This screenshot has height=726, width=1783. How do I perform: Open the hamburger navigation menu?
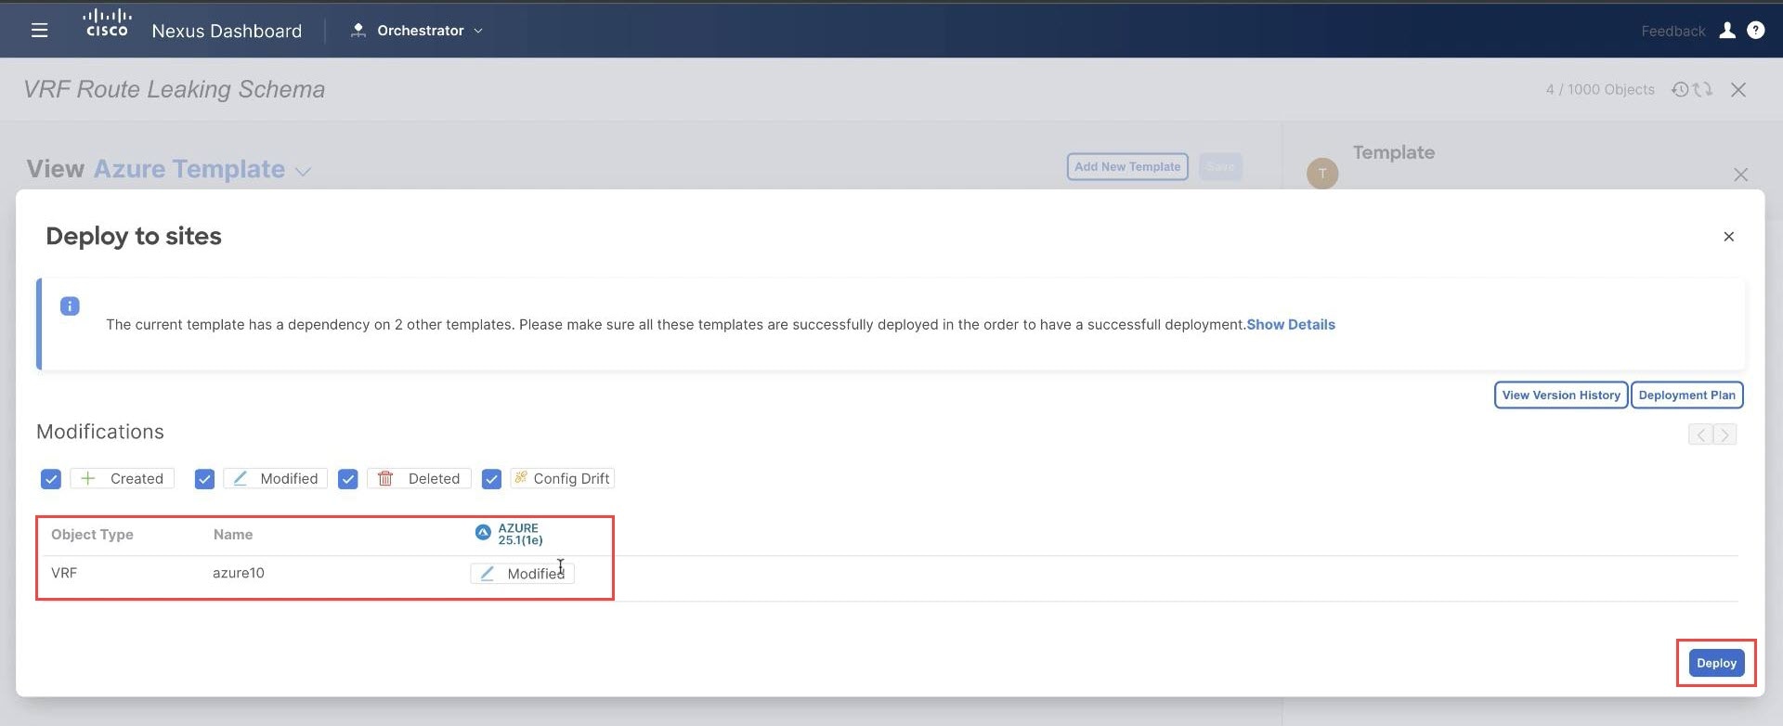pyautogui.click(x=39, y=31)
